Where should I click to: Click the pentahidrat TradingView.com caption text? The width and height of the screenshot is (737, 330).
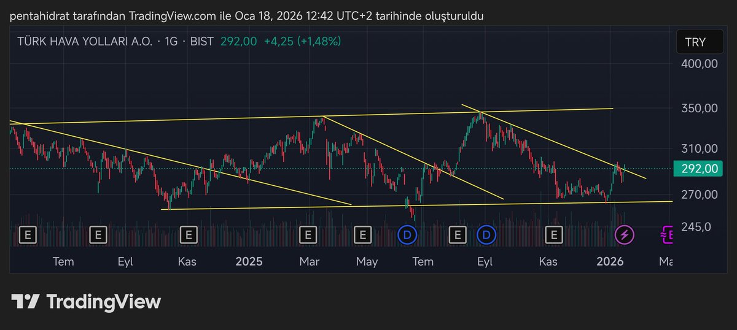247,15
